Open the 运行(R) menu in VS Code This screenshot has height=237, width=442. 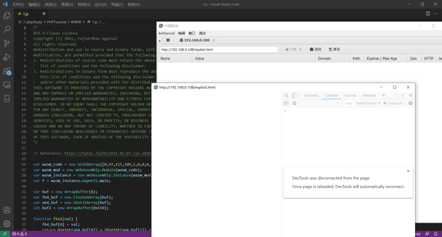click(x=100, y=5)
